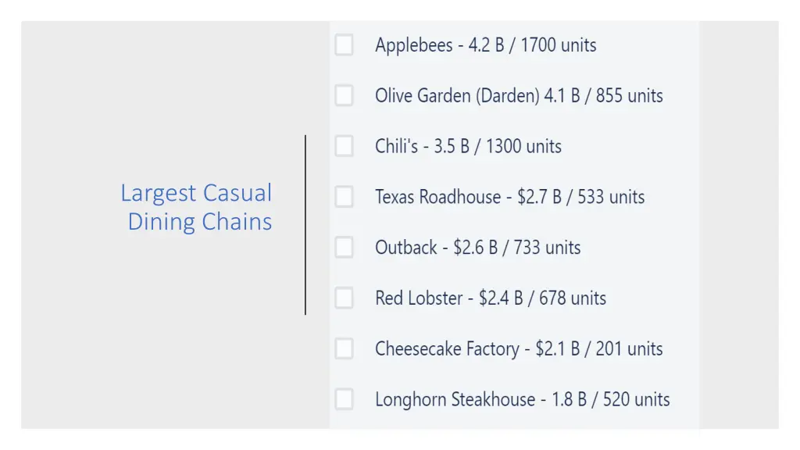This screenshot has width=800, height=450.
Task: Select Longhorn Steakhouse 520 units text
Action: point(523,399)
